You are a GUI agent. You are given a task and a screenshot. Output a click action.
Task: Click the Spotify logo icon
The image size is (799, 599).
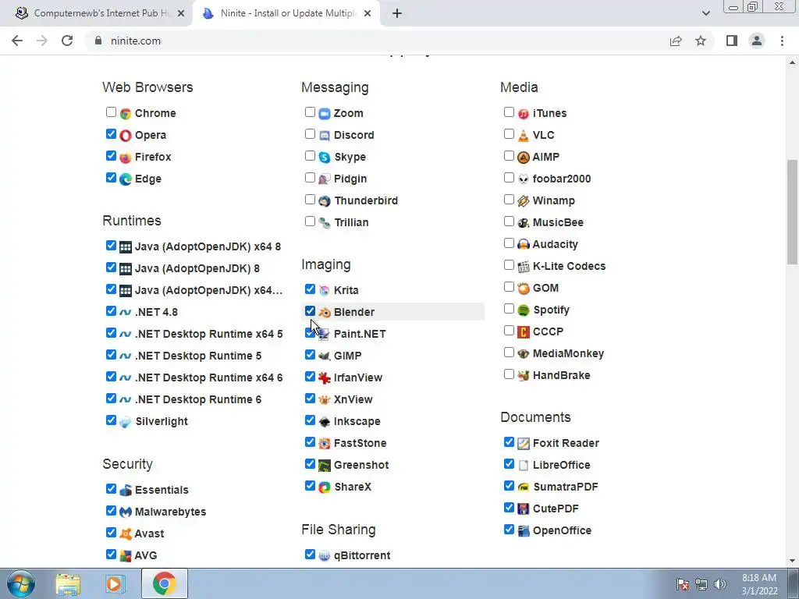[x=524, y=310]
